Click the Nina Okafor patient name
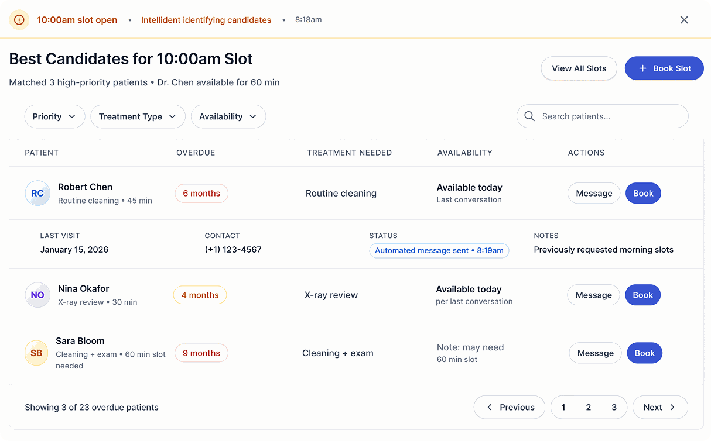711x441 pixels. [83, 289]
